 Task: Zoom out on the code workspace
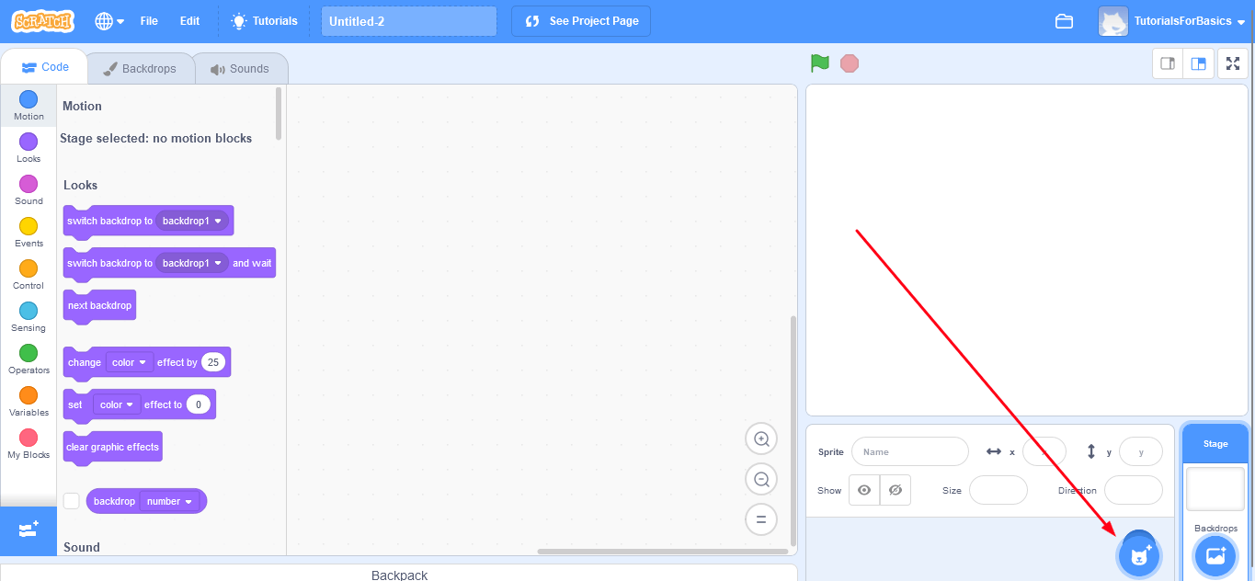pos(761,479)
